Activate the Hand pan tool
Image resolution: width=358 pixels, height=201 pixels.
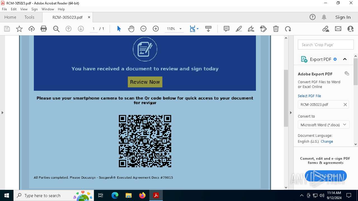[x=131, y=29]
